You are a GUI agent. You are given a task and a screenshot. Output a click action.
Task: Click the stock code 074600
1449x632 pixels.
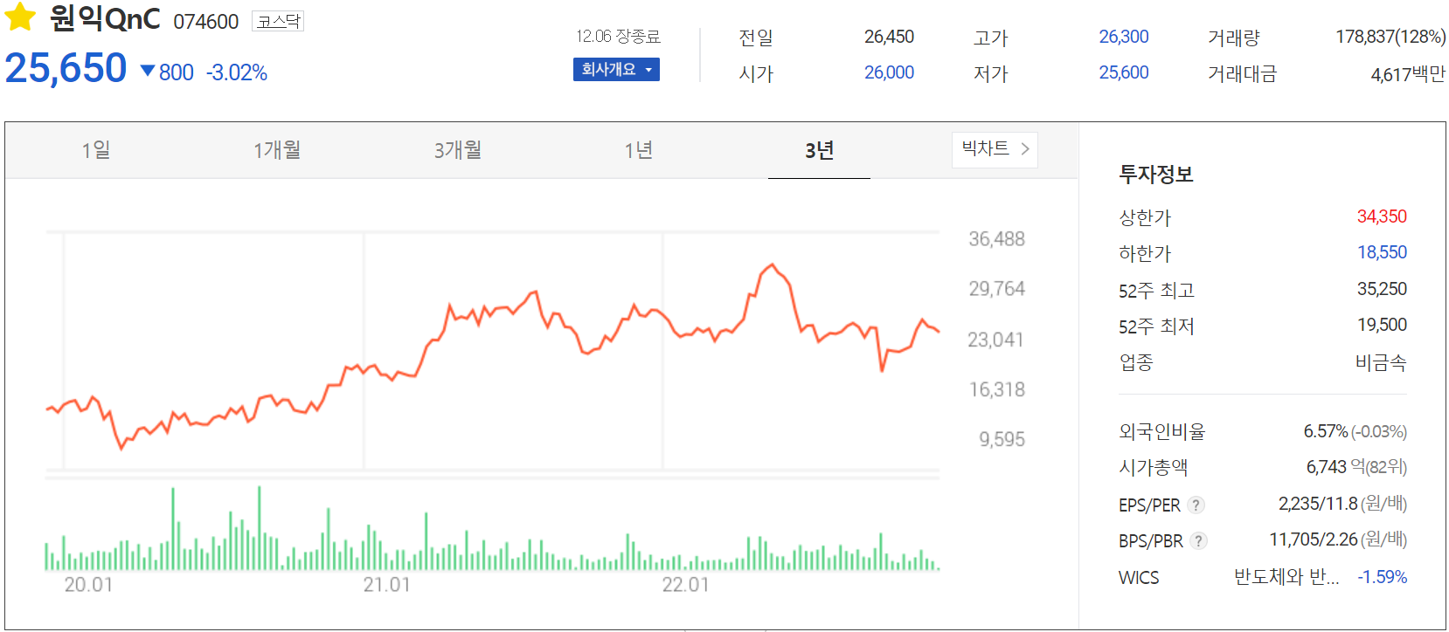point(206,22)
